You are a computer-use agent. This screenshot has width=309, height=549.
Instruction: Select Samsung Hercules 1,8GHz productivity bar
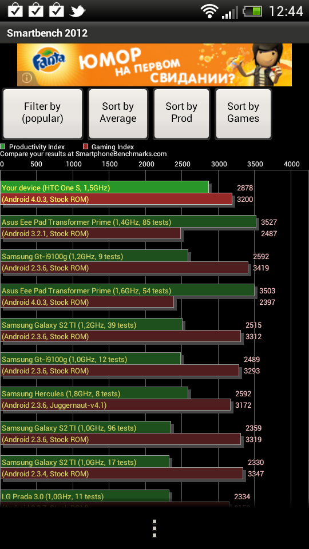pos(94,393)
